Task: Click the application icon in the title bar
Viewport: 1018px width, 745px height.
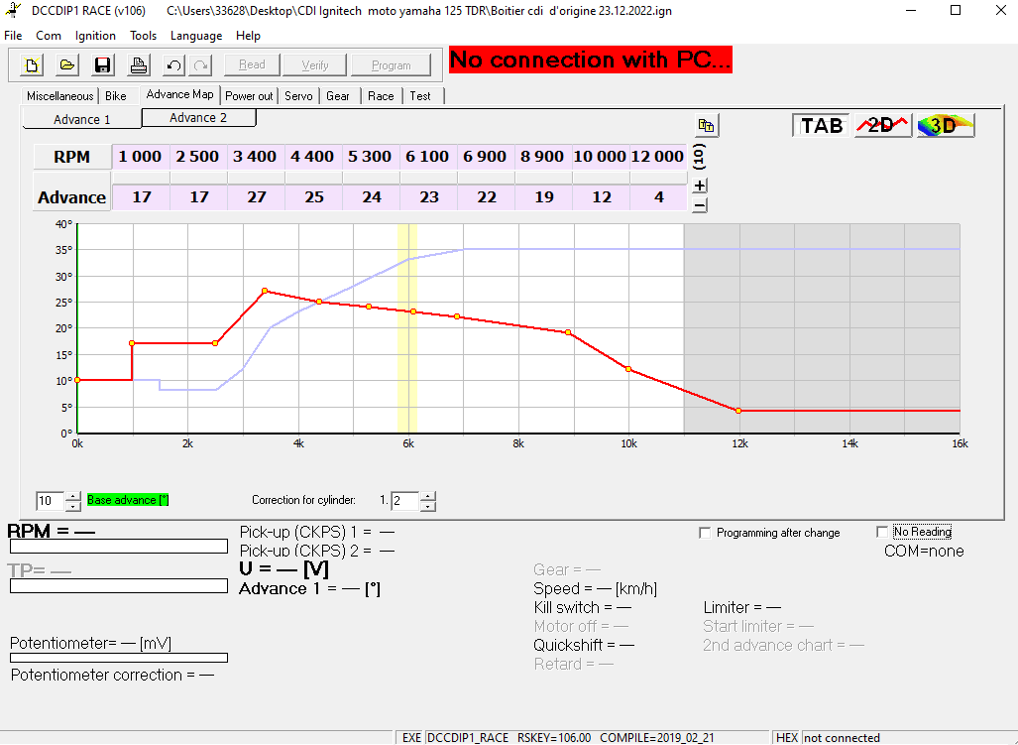Action: (x=13, y=10)
